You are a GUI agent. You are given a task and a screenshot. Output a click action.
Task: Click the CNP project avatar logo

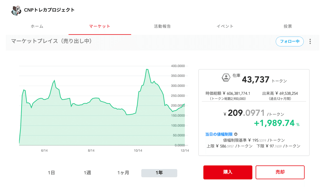(x=16, y=10)
